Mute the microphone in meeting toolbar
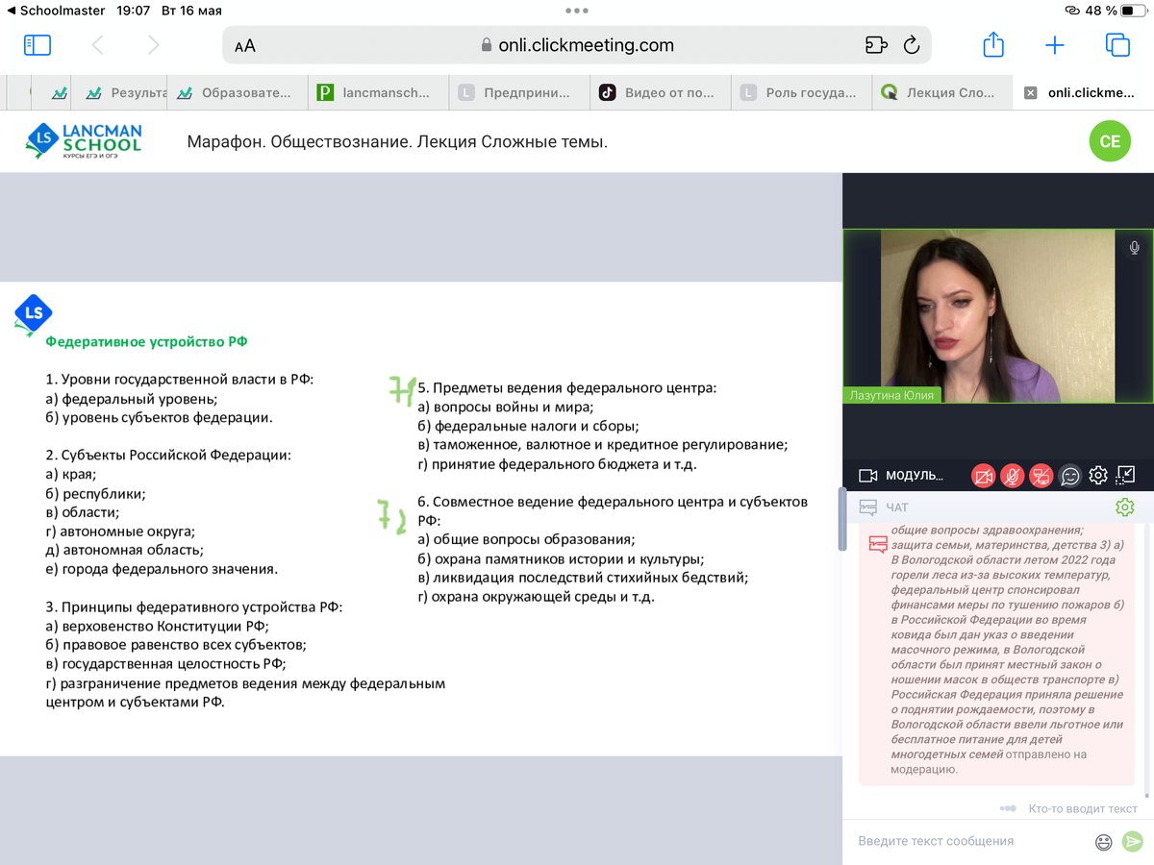Screen dimensions: 1154x865 [1009, 476]
